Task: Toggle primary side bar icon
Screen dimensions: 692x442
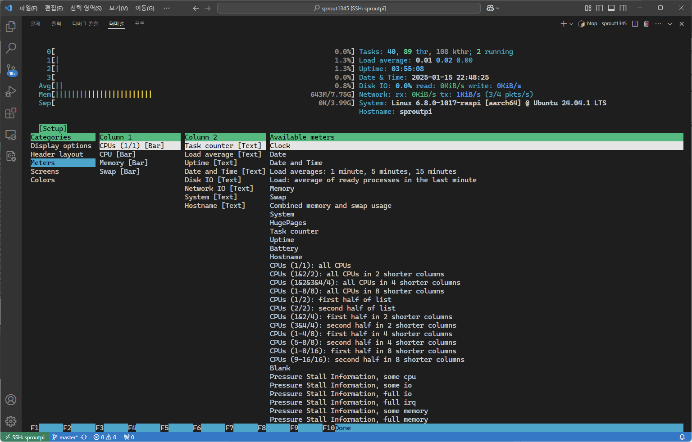Action: coord(600,8)
